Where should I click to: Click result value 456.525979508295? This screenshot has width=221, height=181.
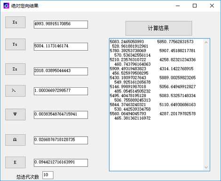coord(130,73)
